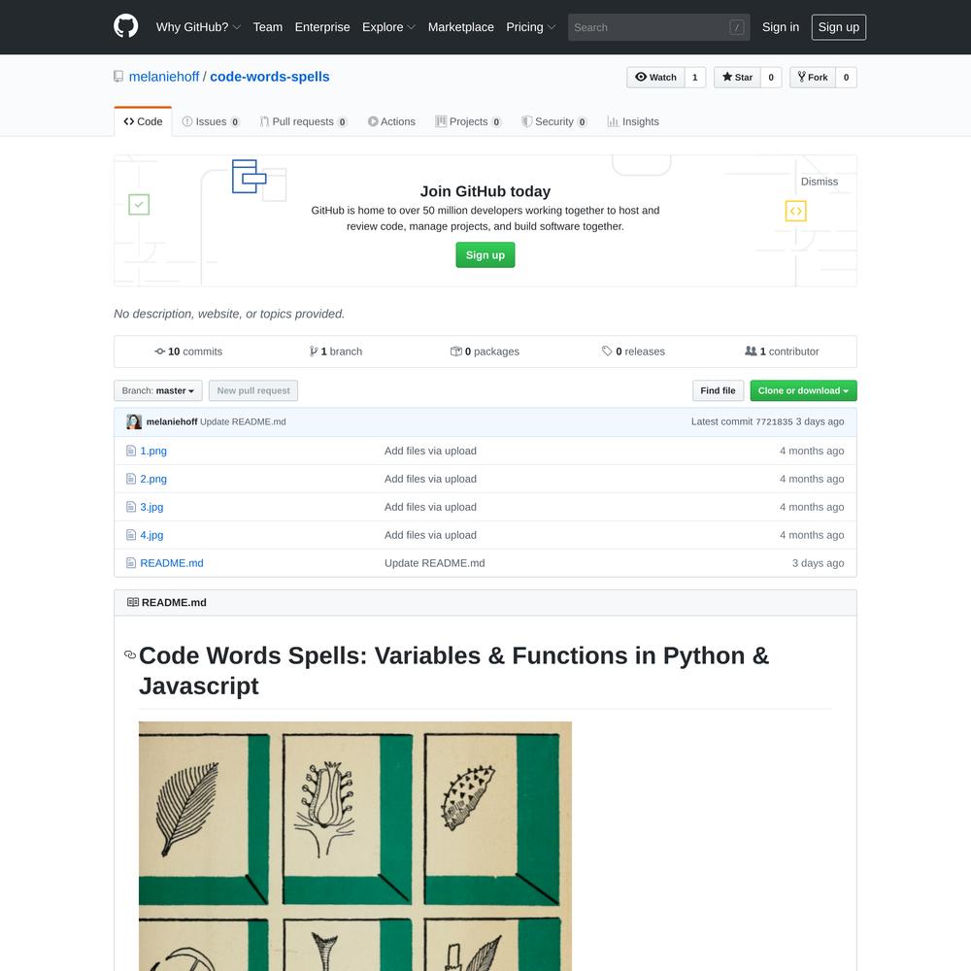Open the README.md file in the list
This screenshot has height=971, width=971.
click(172, 563)
